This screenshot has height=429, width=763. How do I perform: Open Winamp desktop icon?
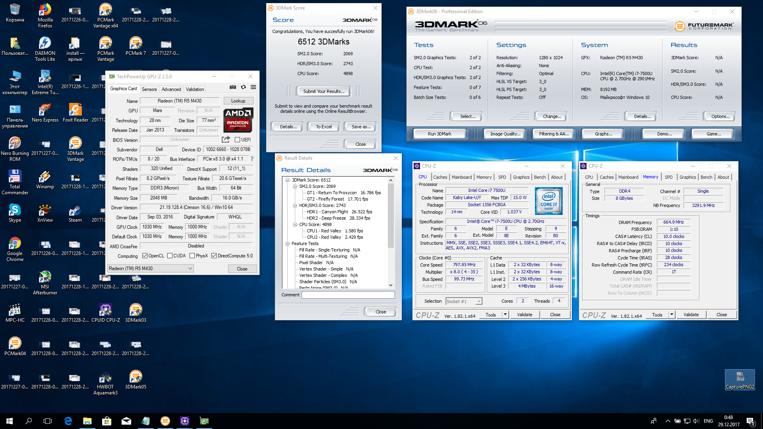tap(45, 179)
